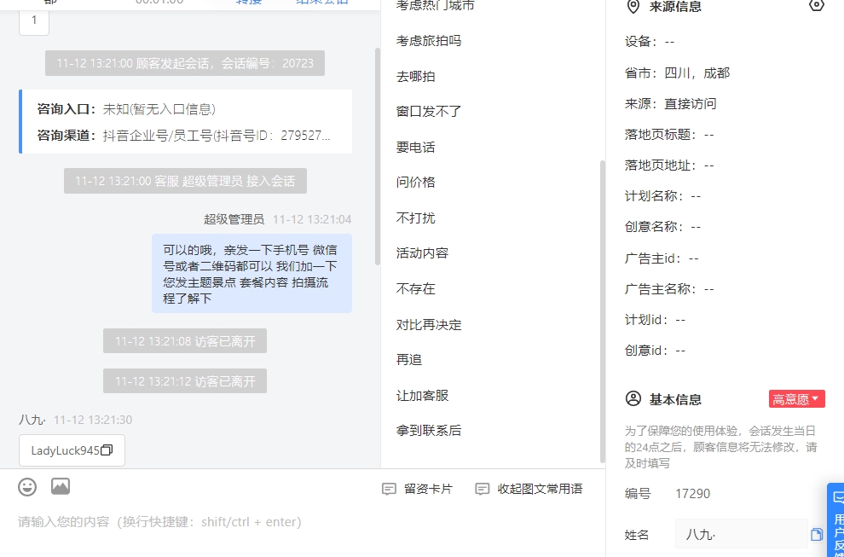Click the 设备 source field

[650, 42]
